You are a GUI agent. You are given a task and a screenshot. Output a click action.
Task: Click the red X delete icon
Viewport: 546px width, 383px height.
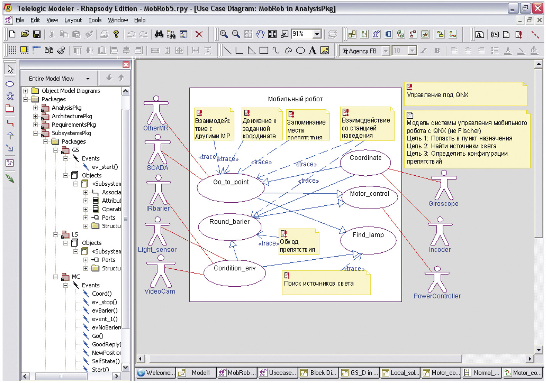coord(199,34)
